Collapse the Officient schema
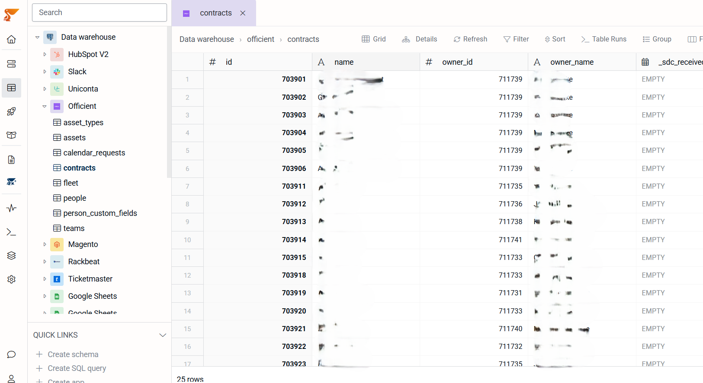This screenshot has width=703, height=383. coord(45,106)
